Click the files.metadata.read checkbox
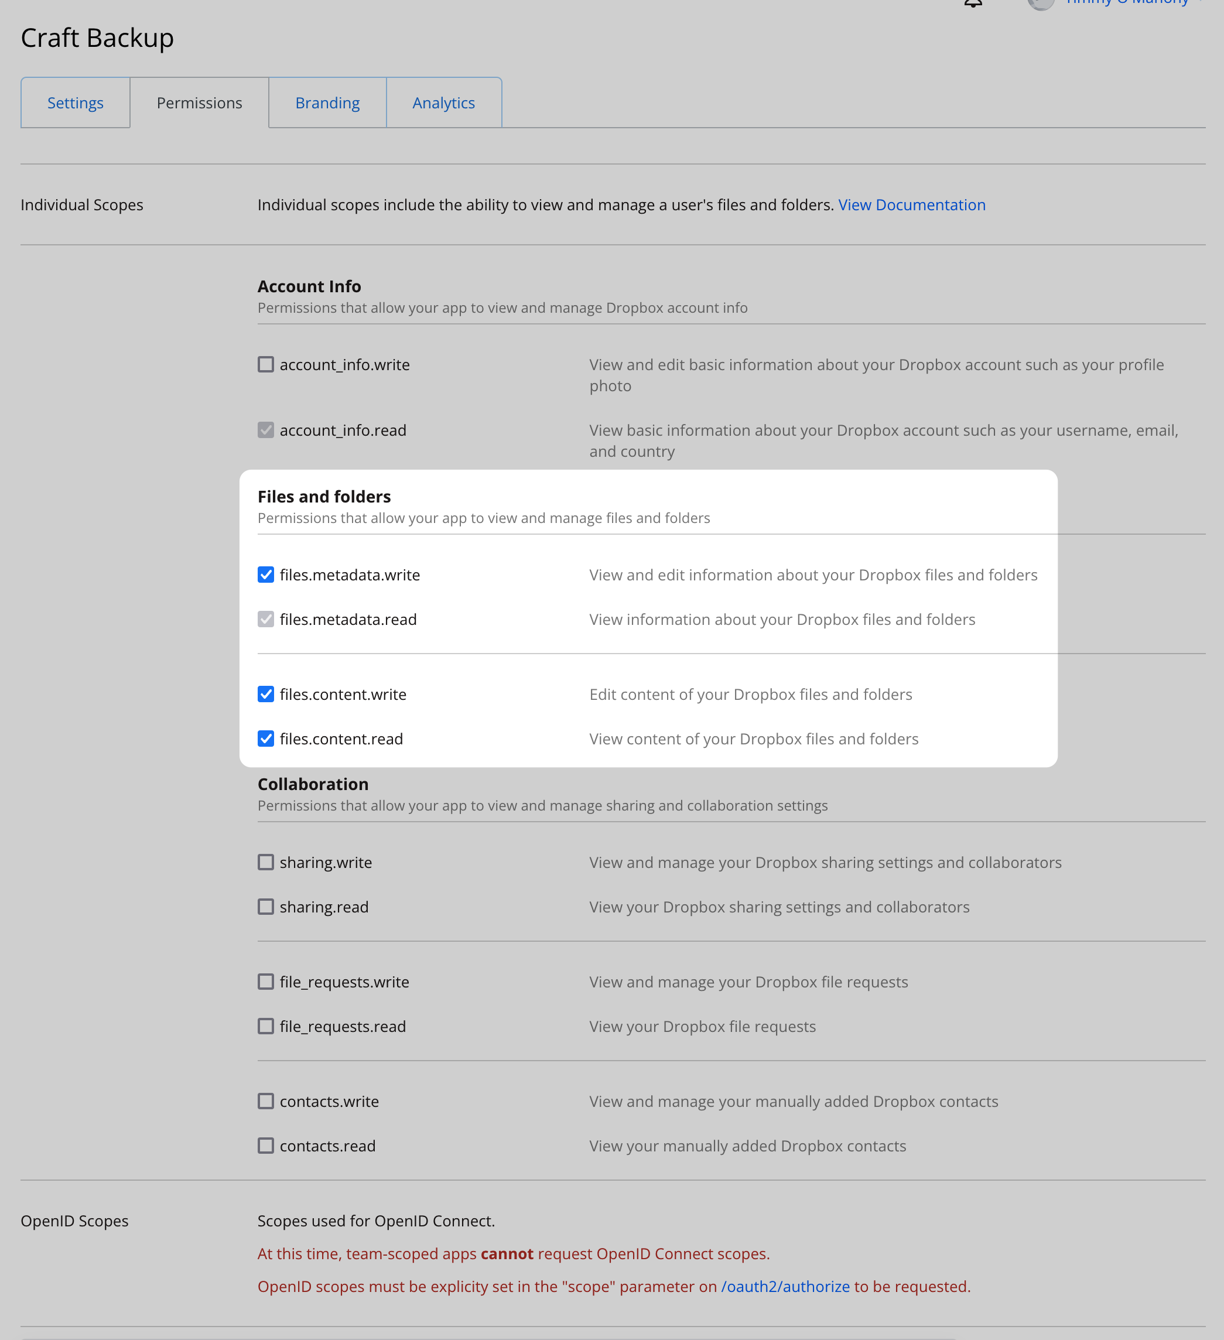Image resolution: width=1224 pixels, height=1340 pixels. pyautogui.click(x=266, y=619)
